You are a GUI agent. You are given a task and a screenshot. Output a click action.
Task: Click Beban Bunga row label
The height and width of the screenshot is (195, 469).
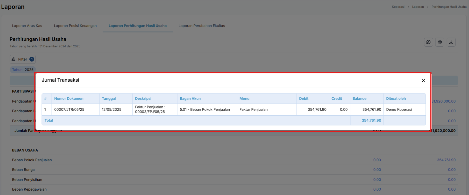click(23, 170)
